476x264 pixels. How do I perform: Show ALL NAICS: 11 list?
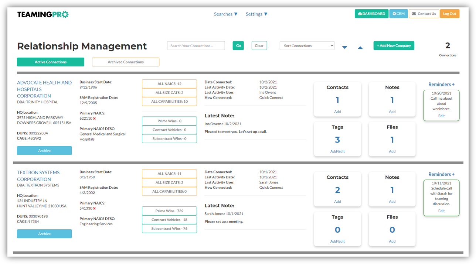coord(169,174)
